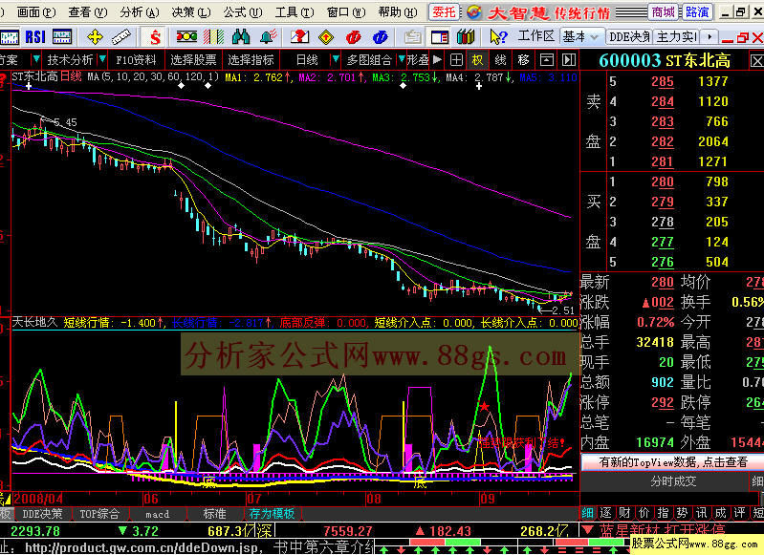The width and height of the screenshot is (764, 555).
Task: Click the 分时成交 panel header
Action: (672, 481)
